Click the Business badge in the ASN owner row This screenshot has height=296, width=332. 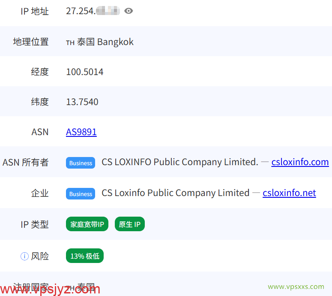point(81,163)
